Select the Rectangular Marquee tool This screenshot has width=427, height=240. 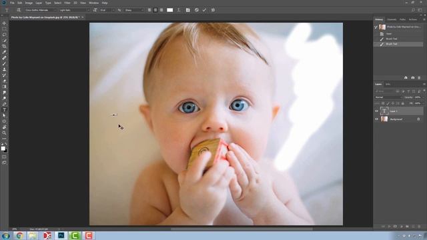coord(4,29)
